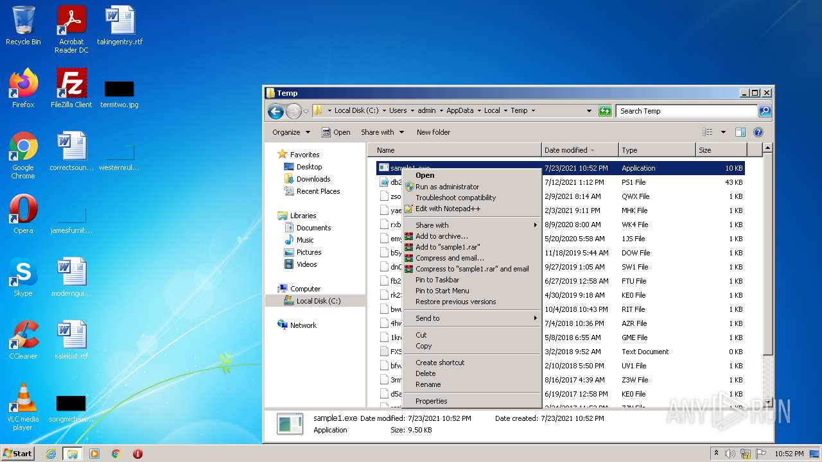The width and height of the screenshot is (822, 462).
Task: Open Opera from the taskbar
Action: pyautogui.click(x=137, y=454)
